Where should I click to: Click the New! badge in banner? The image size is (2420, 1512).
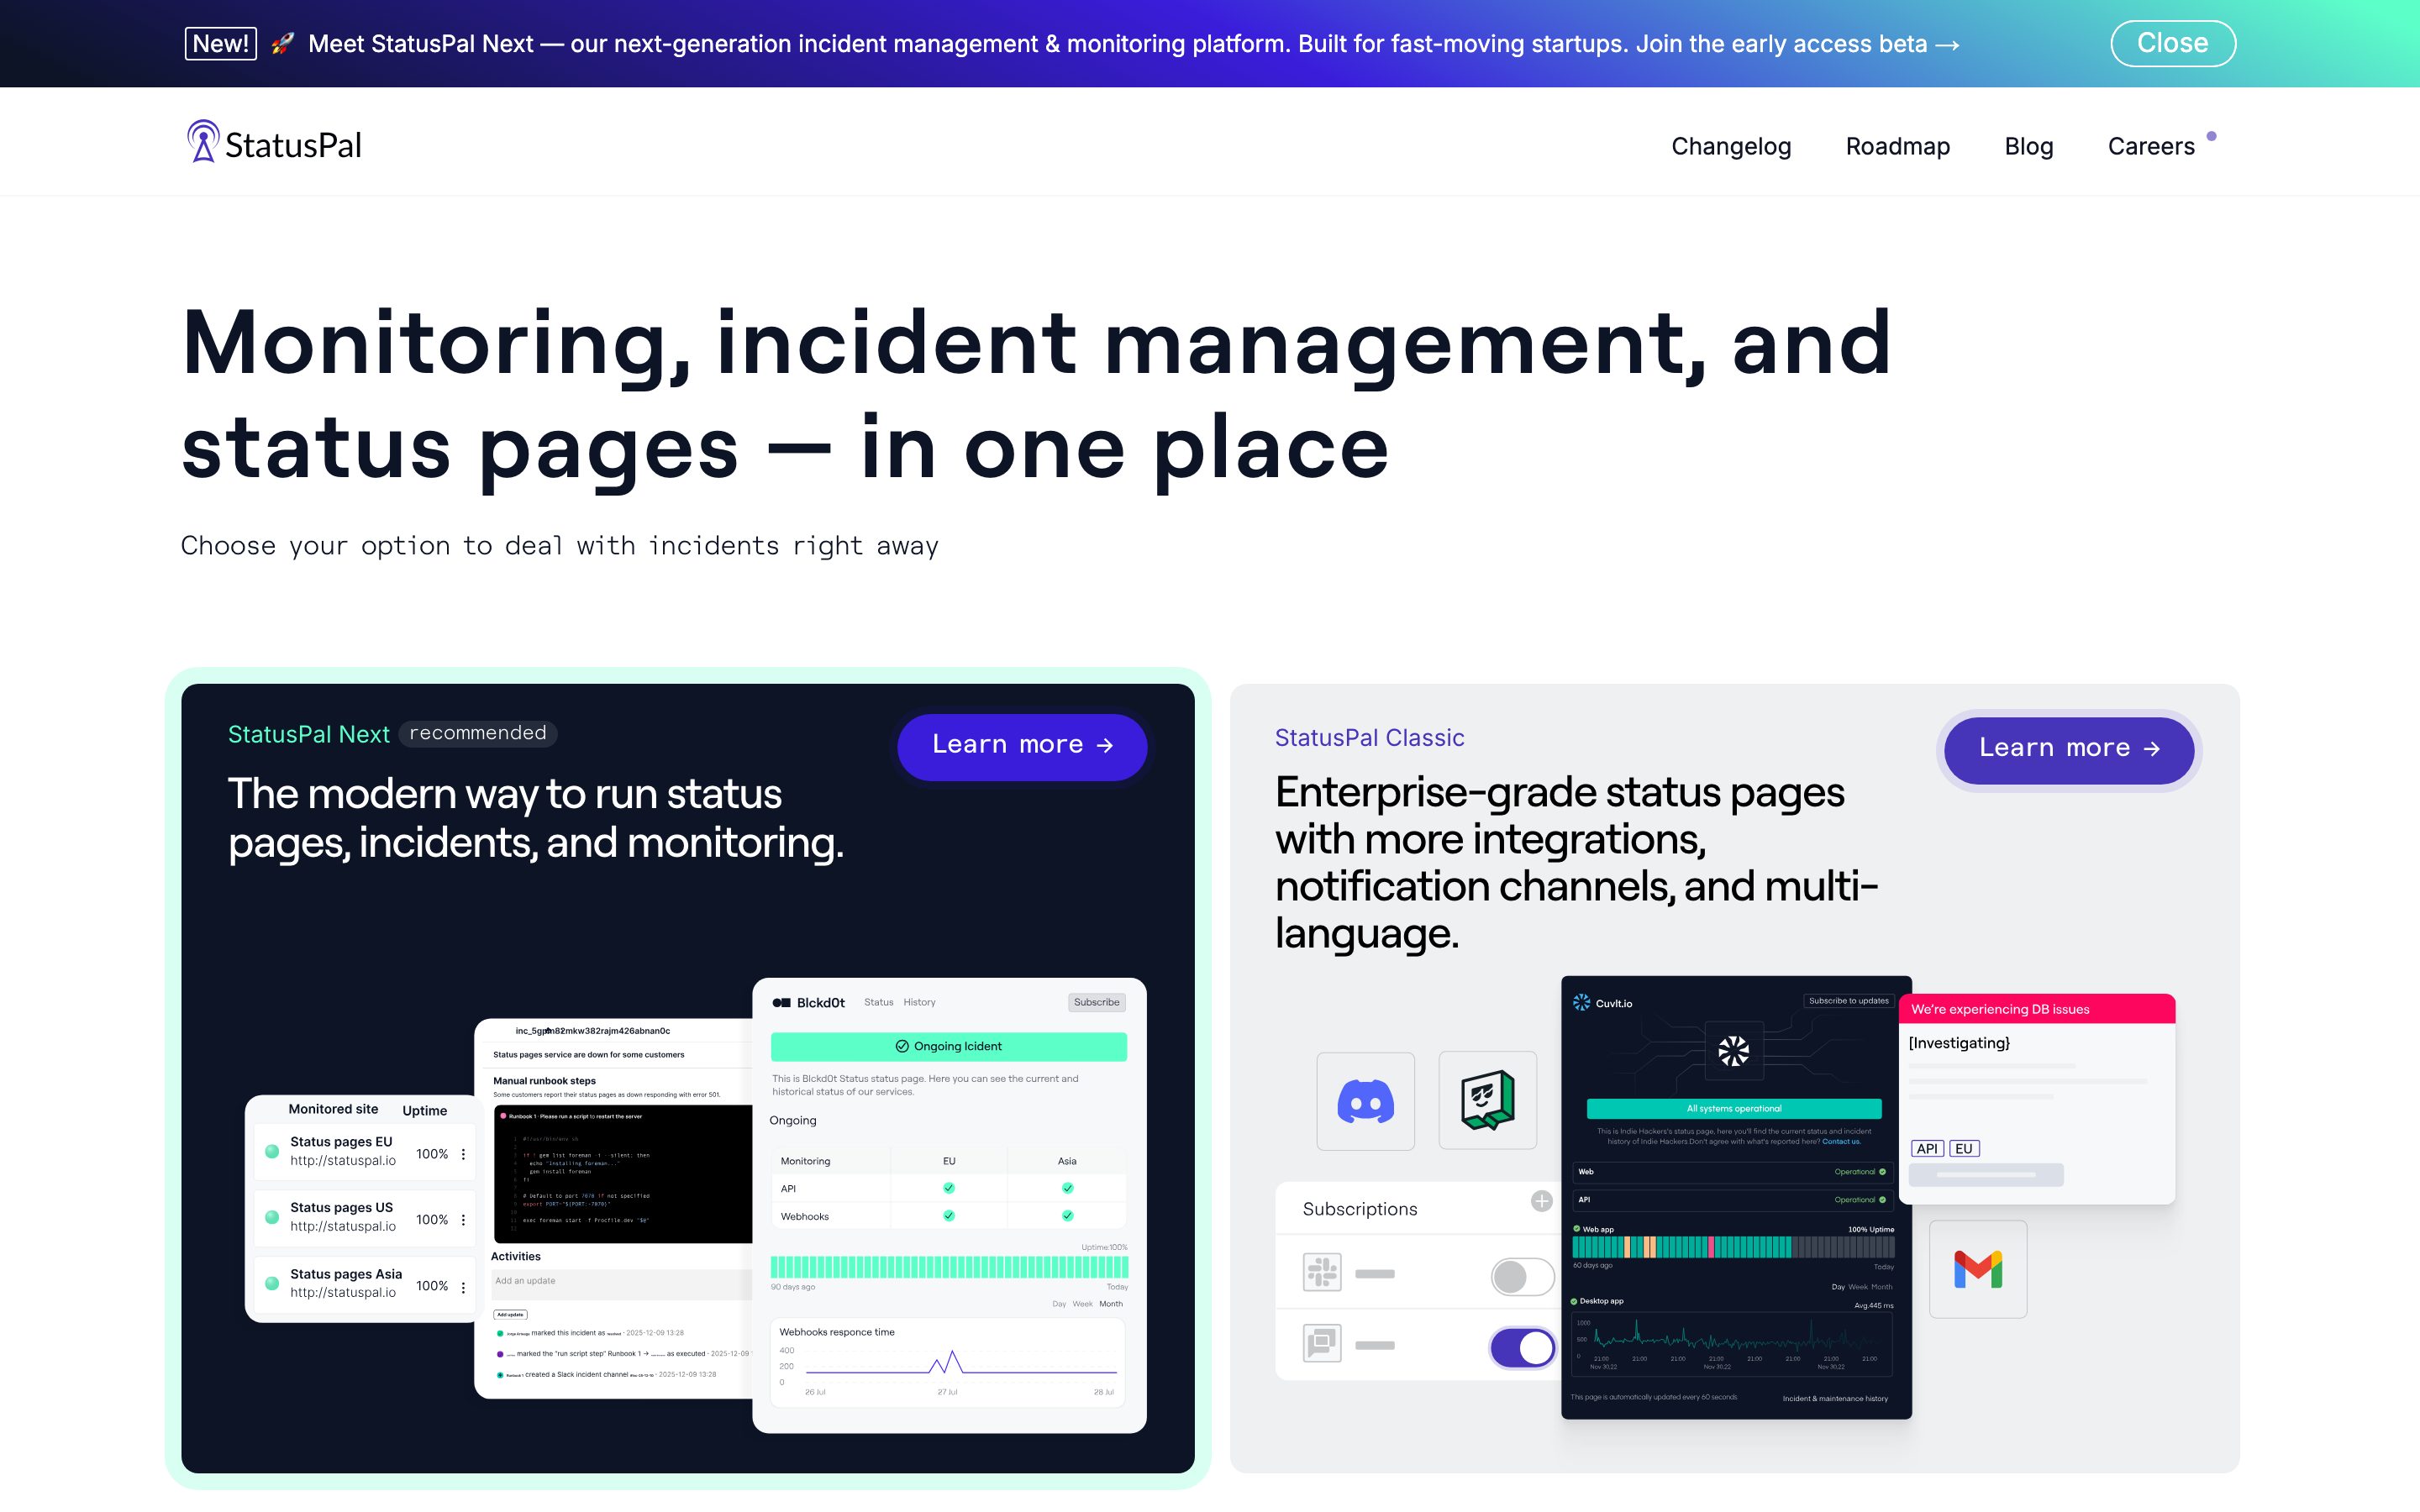[x=220, y=43]
